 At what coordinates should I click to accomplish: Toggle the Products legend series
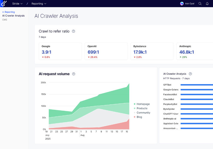click(142, 109)
